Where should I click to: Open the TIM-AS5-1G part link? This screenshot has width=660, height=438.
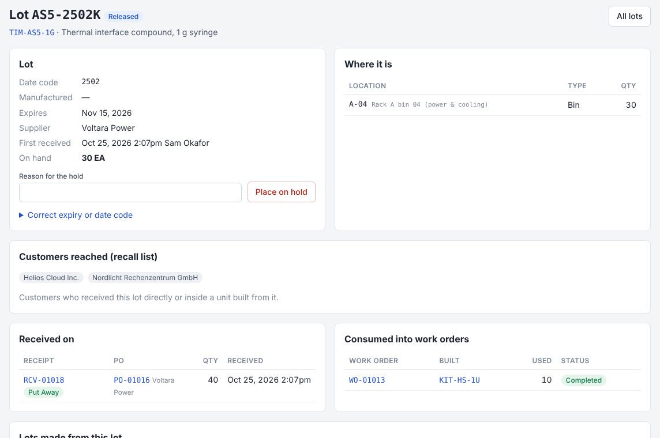(x=32, y=32)
